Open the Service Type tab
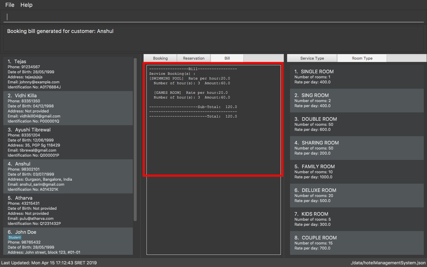The height and width of the screenshot is (267, 427). pyautogui.click(x=312, y=58)
